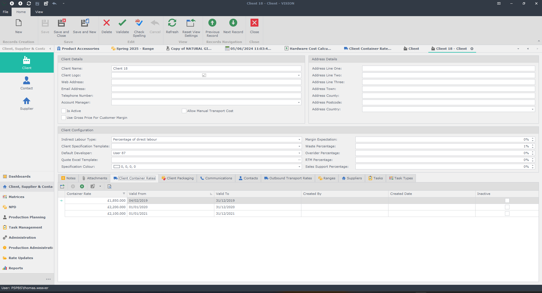This screenshot has height=293, width=542.
Task: Open the File menu
Action: tap(6, 12)
